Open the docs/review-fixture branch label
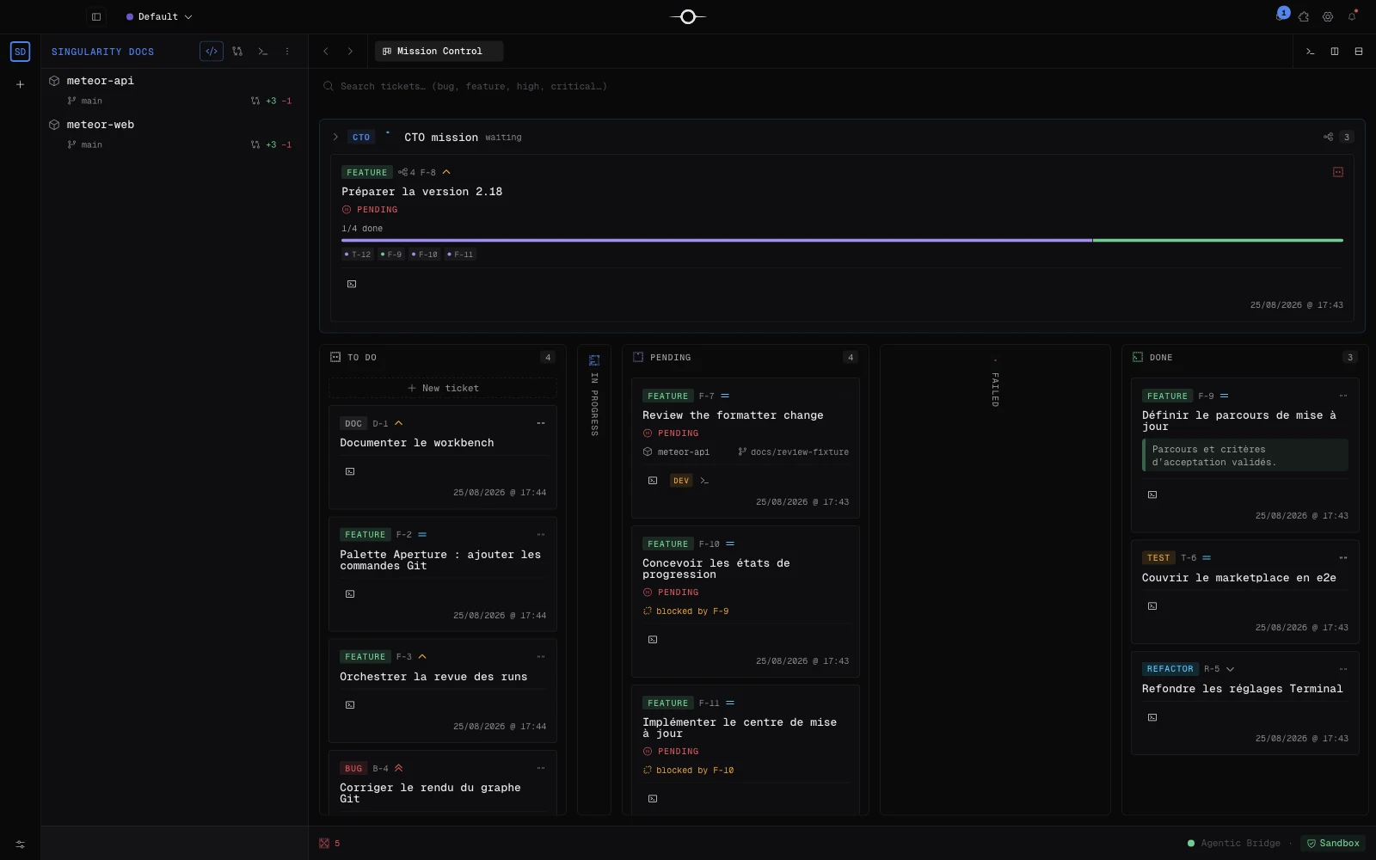This screenshot has height=860, width=1376. pyautogui.click(x=793, y=452)
